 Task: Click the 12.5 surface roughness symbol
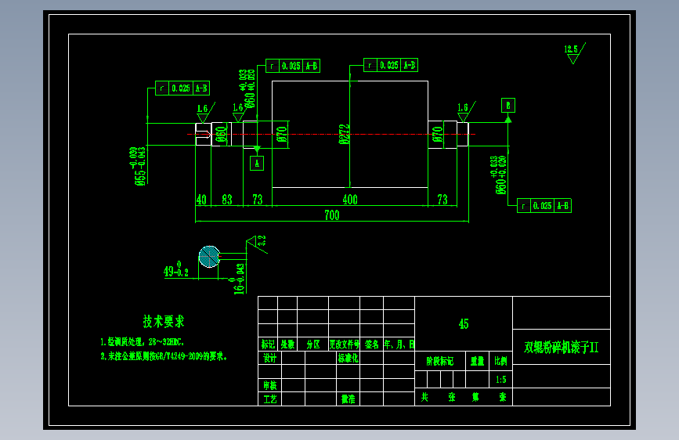coord(575,53)
